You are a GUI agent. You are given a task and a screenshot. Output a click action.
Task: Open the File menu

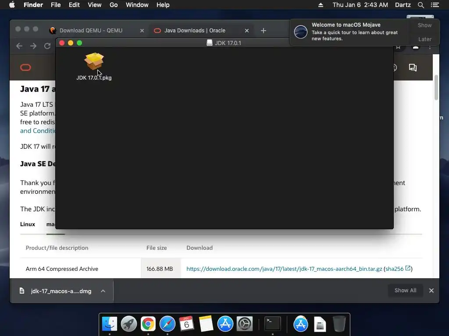click(56, 5)
